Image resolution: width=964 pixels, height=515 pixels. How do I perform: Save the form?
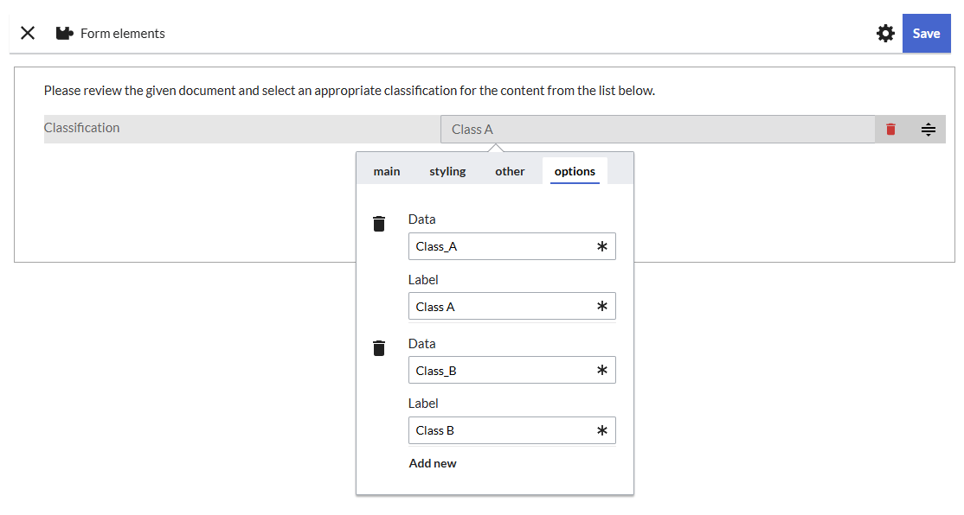(926, 34)
